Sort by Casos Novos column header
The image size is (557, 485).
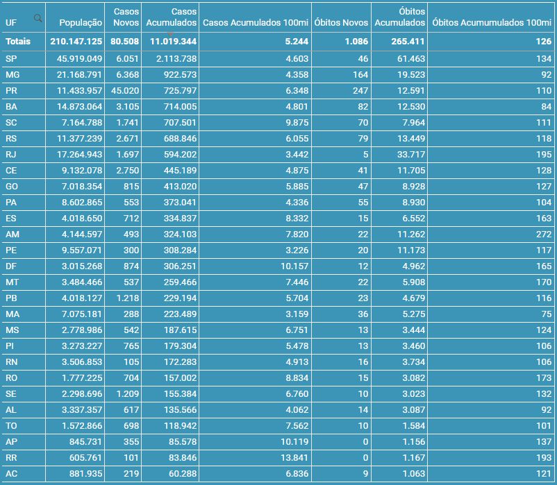[x=126, y=17]
